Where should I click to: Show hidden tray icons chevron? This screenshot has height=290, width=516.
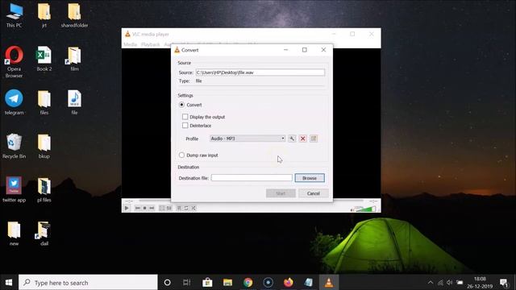tap(431, 283)
